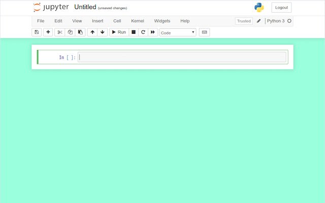Open the Kernel menu
Screen dimensions: 325x203
tap(138, 21)
